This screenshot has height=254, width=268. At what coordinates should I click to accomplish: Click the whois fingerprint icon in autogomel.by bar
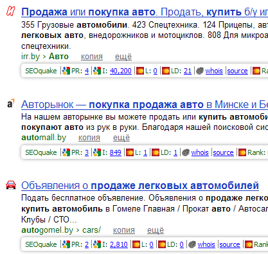(192, 244)
